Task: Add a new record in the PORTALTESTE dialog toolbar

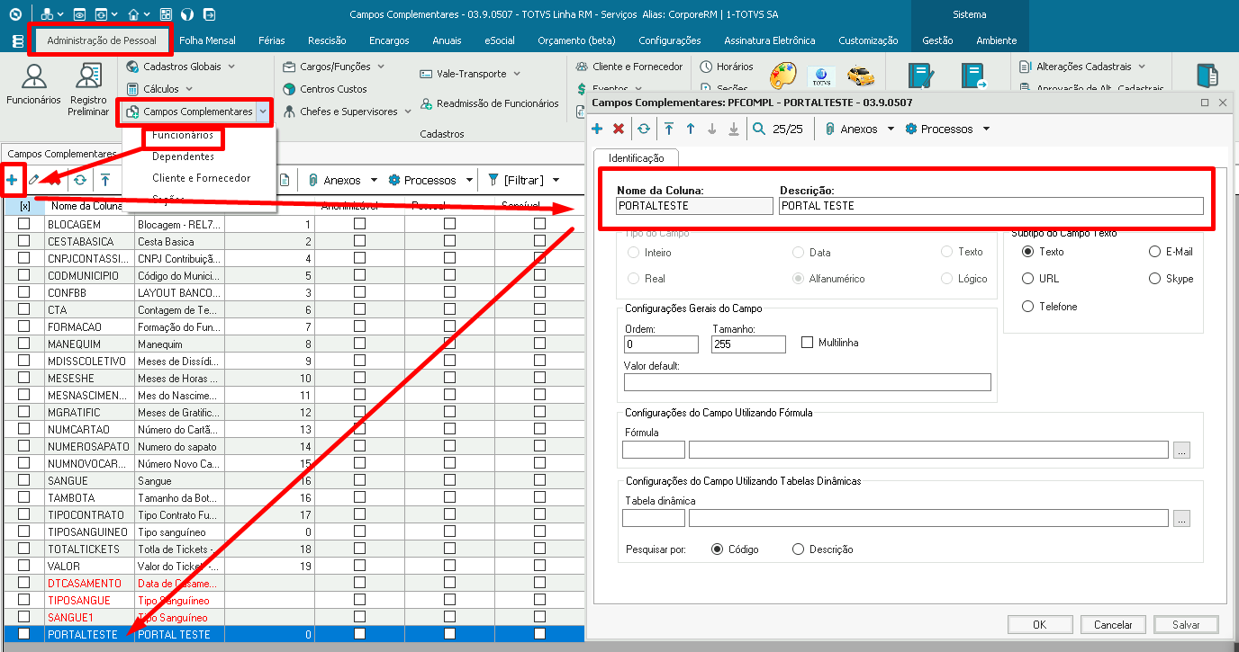Action: (x=597, y=130)
